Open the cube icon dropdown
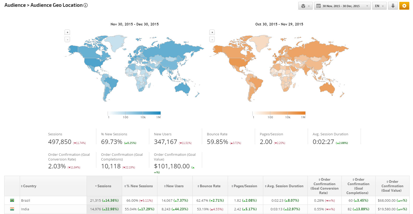This screenshot has height=214, width=413. pos(305,6)
